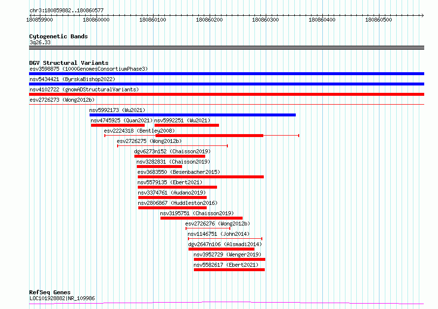438x309 pixels.
Task: Click ruler position 180860400
Action: point(322,20)
